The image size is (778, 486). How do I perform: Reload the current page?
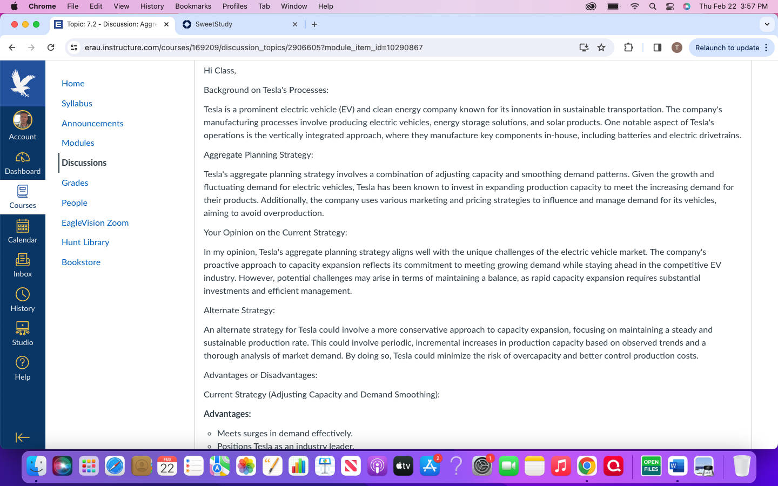[x=51, y=48]
